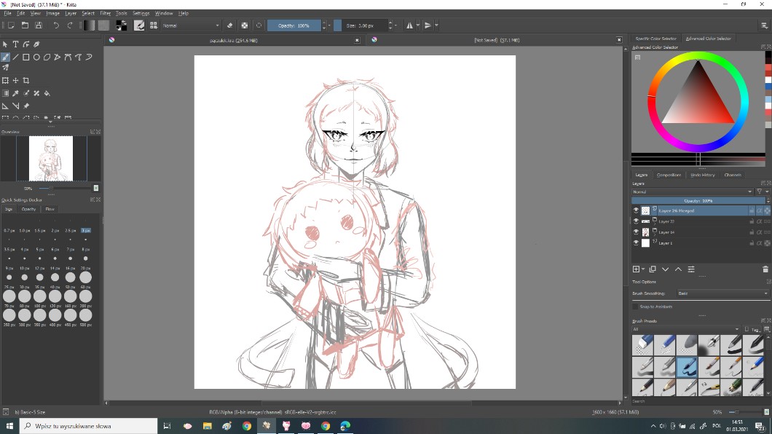Delete layer using the trash icon
Screen dimensions: 772x434
(x=765, y=269)
